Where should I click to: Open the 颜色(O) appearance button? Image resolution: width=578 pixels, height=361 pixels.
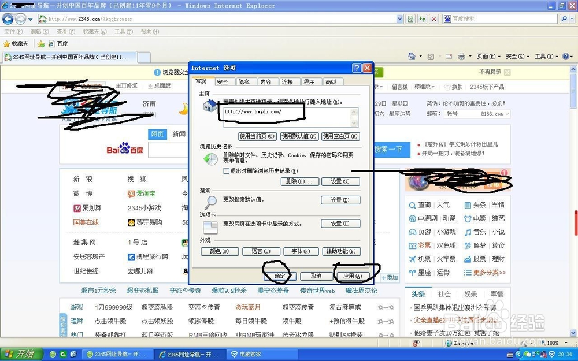219,252
